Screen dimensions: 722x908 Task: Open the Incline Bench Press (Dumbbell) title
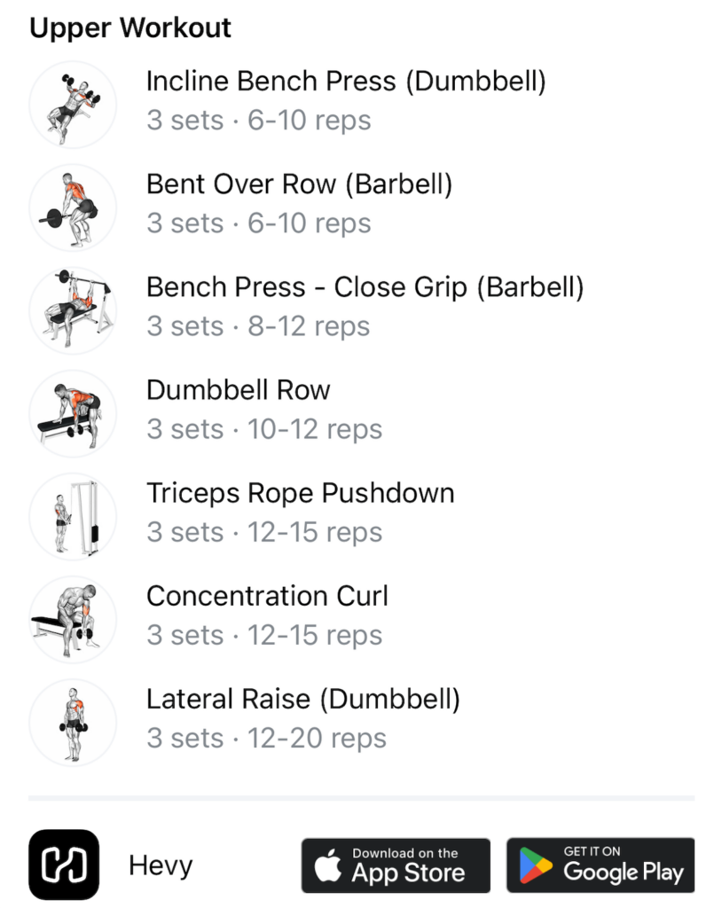346,81
